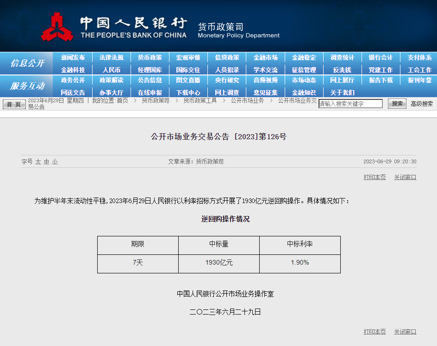The width and height of the screenshot is (437, 346).
Task: Click 货币政策工具 in the breadcrumb
Action: coord(200,100)
